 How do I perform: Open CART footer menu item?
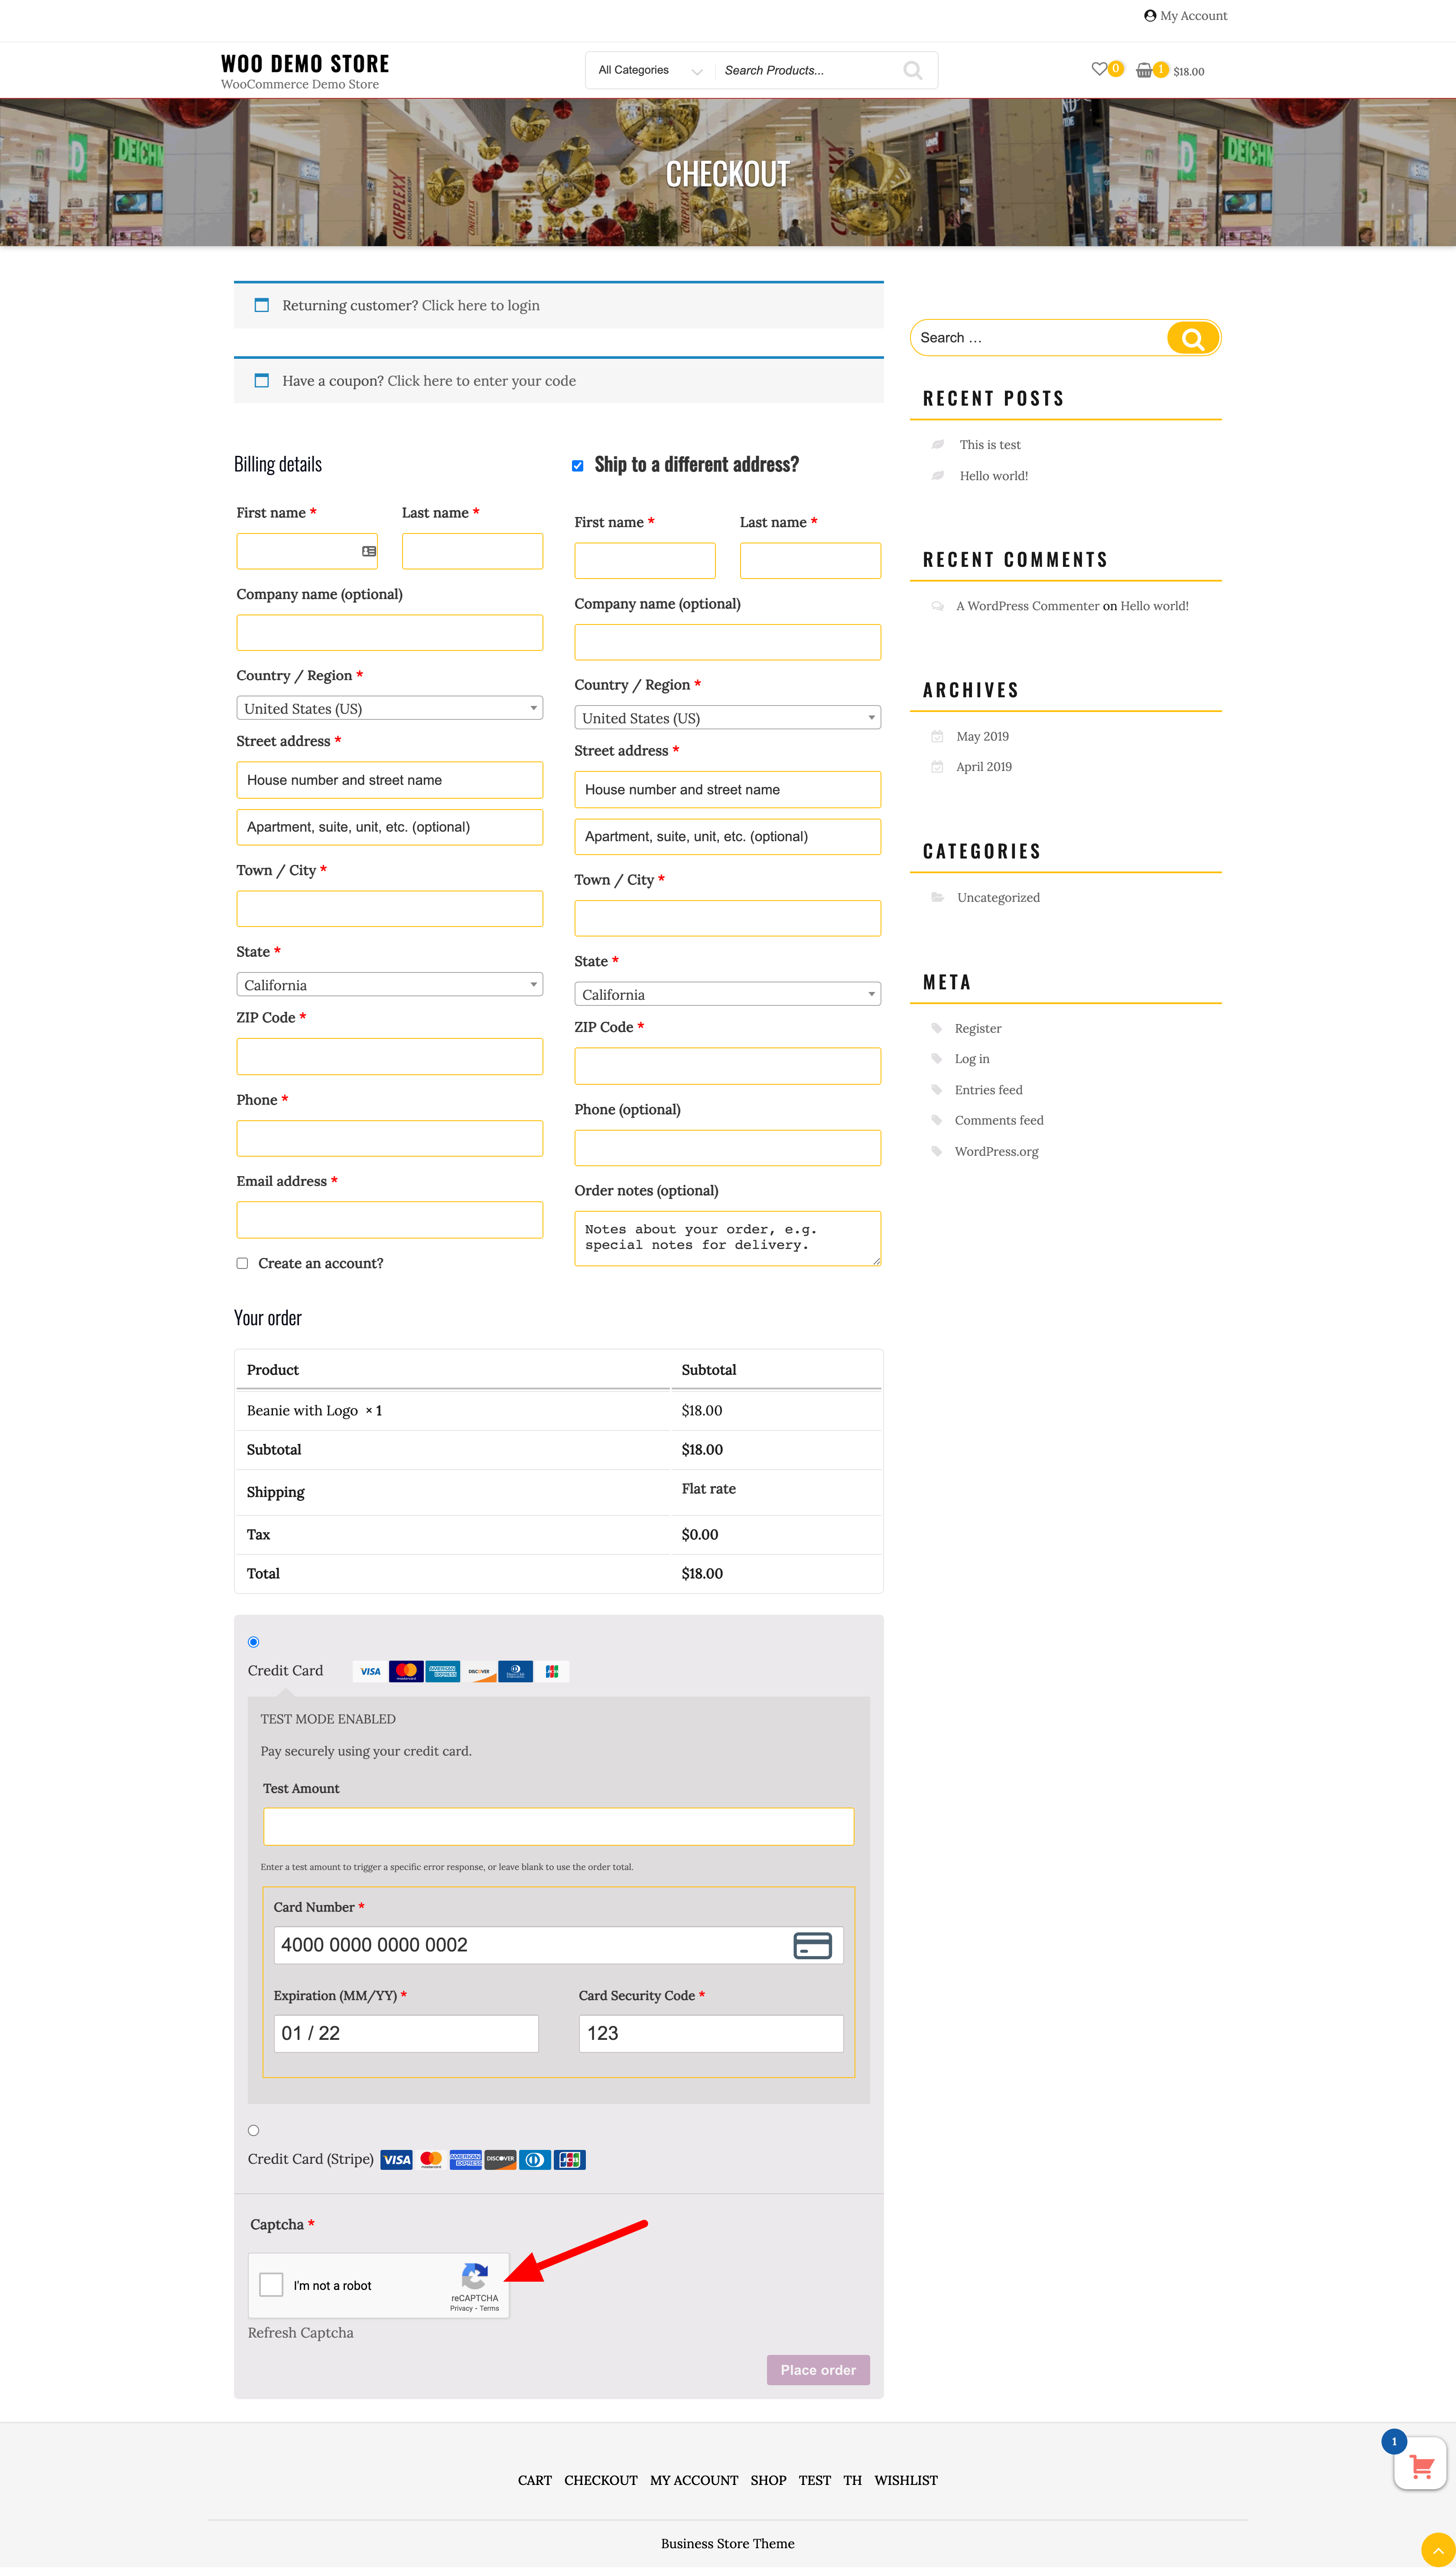tap(535, 2481)
